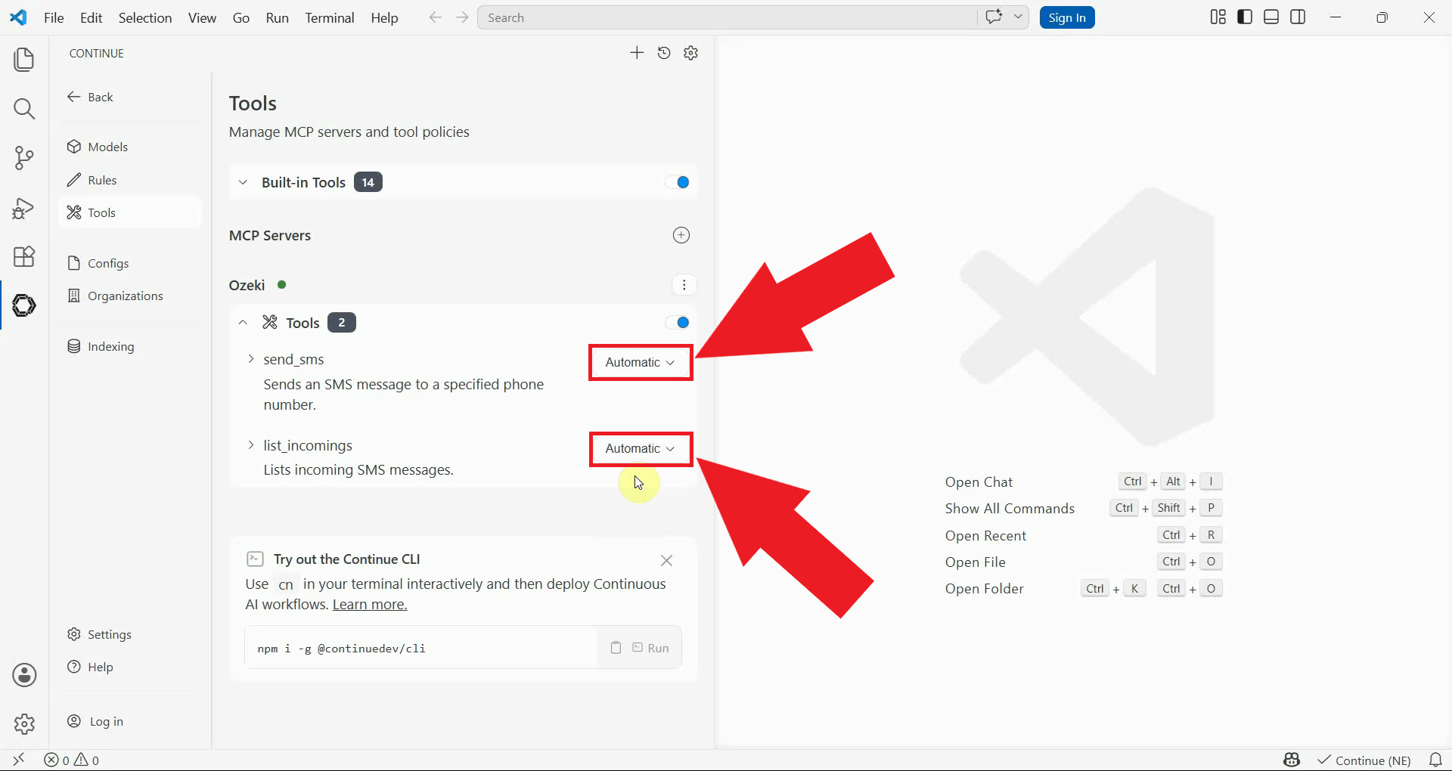Open send_sms policy Automatic dropdown
Image resolution: width=1452 pixels, height=771 pixels.
click(640, 362)
